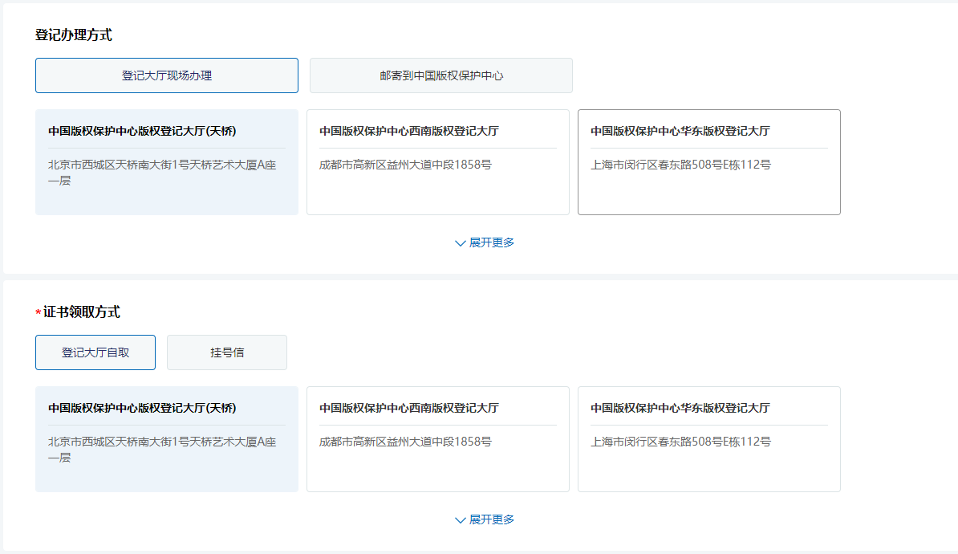Choose 挂号信 certificate delivery option
Screen dimensions: 958x554
pyautogui.click(x=227, y=352)
